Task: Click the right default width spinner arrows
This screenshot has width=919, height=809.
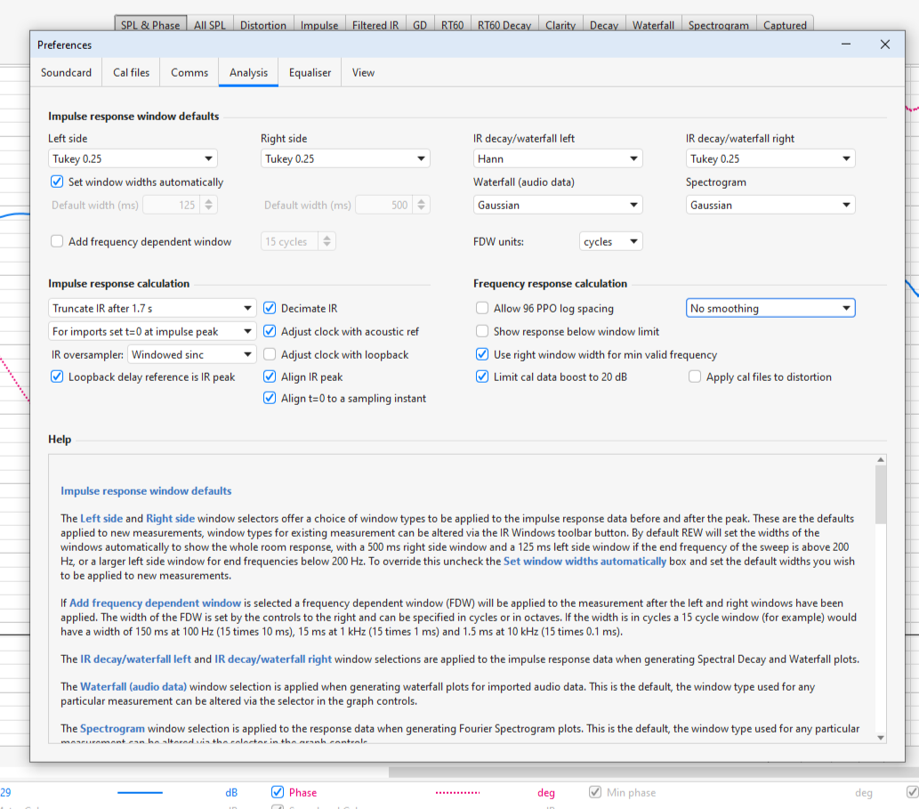Action: click(x=422, y=206)
